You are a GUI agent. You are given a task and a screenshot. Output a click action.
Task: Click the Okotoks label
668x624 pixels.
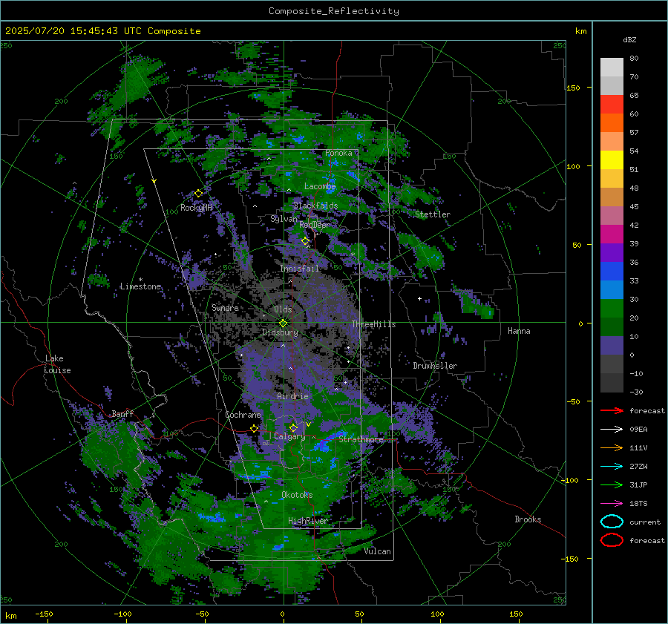tap(297, 495)
